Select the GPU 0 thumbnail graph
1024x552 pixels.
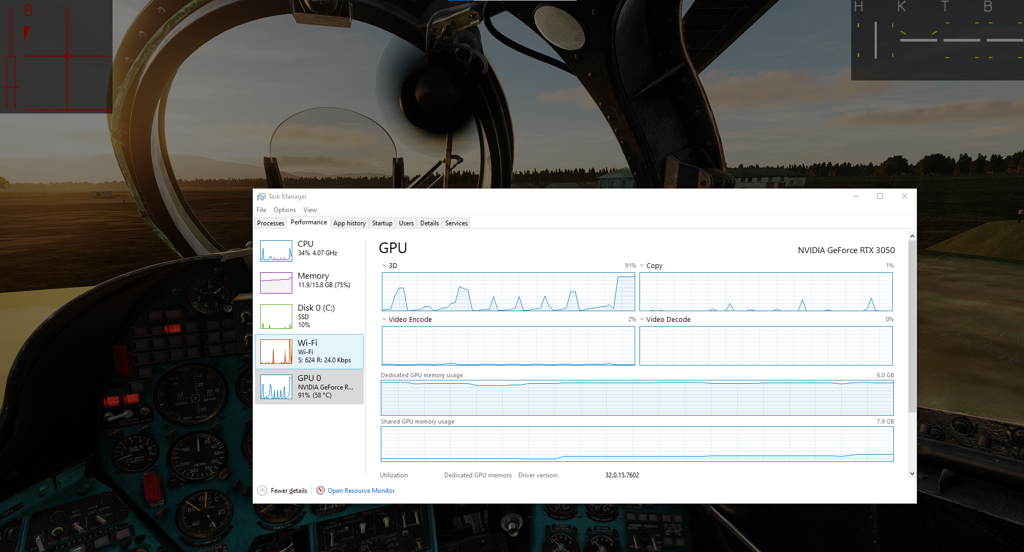276,387
